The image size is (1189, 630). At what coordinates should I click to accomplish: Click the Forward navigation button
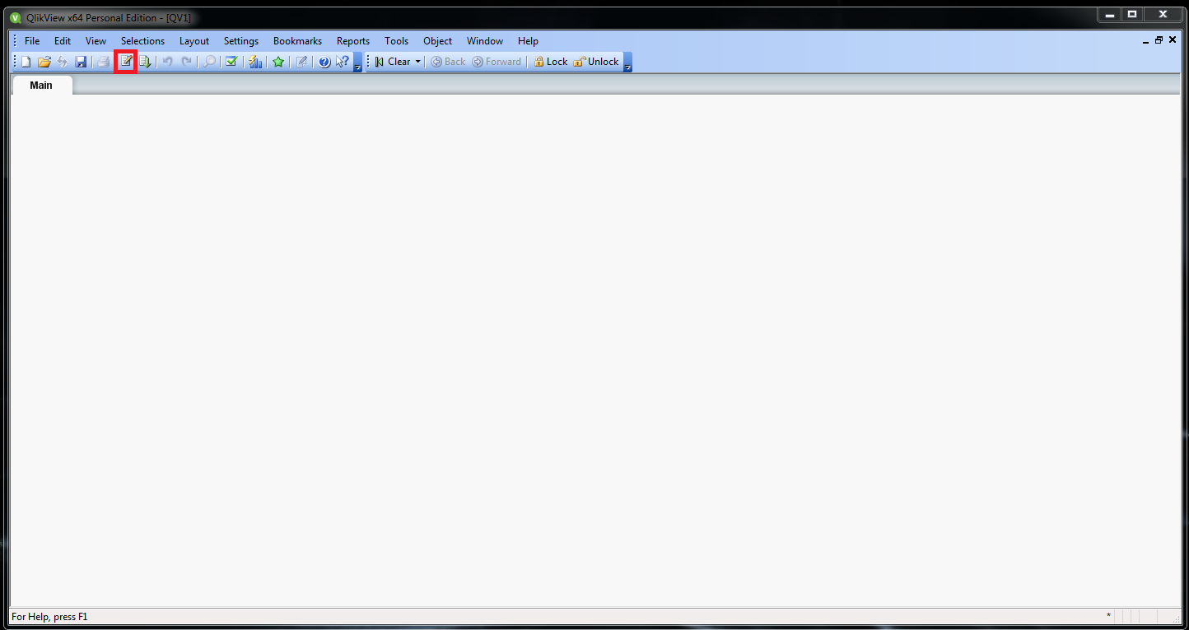coord(497,62)
